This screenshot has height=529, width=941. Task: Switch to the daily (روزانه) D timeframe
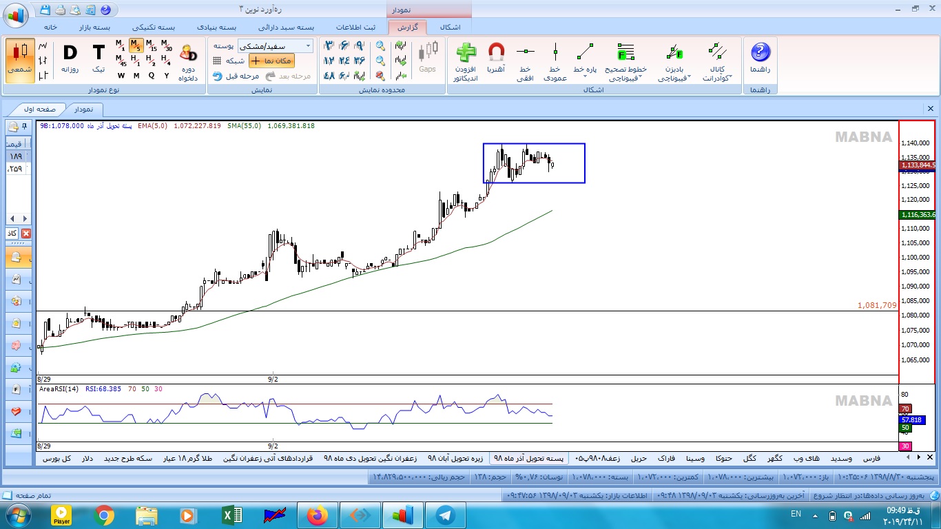[x=70, y=59]
